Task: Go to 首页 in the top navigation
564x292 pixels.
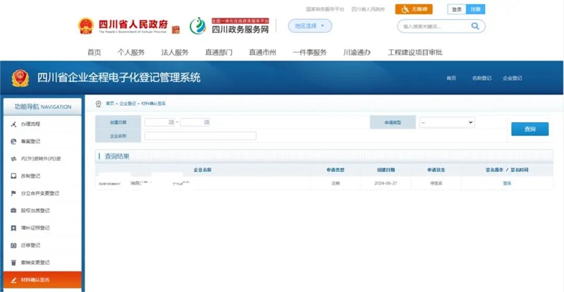Action: (94, 53)
